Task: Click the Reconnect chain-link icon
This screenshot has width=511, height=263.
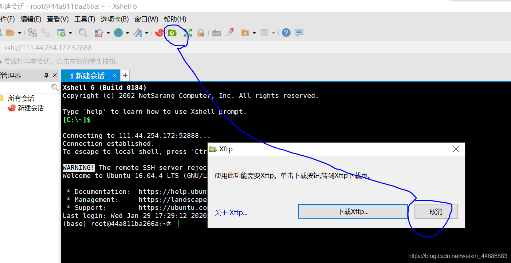Action: [45, 33]
